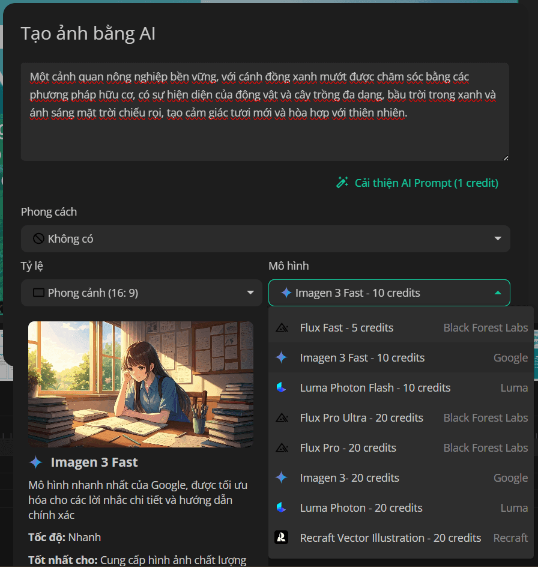Click the Tạo ảnh bằng AI title
This screenshot has height=567, width=538.
tap(88, 34)
